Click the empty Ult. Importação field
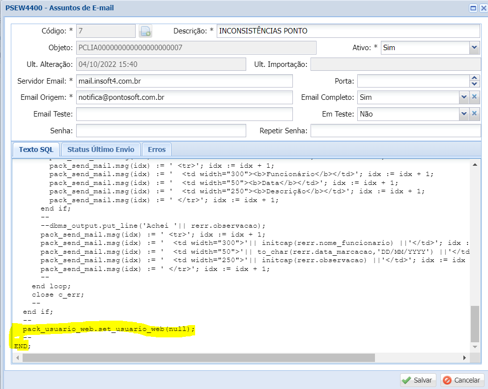488x389 pixels. coord(396,64)
